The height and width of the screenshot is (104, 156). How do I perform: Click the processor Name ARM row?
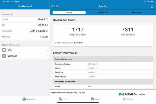point(103,87)
